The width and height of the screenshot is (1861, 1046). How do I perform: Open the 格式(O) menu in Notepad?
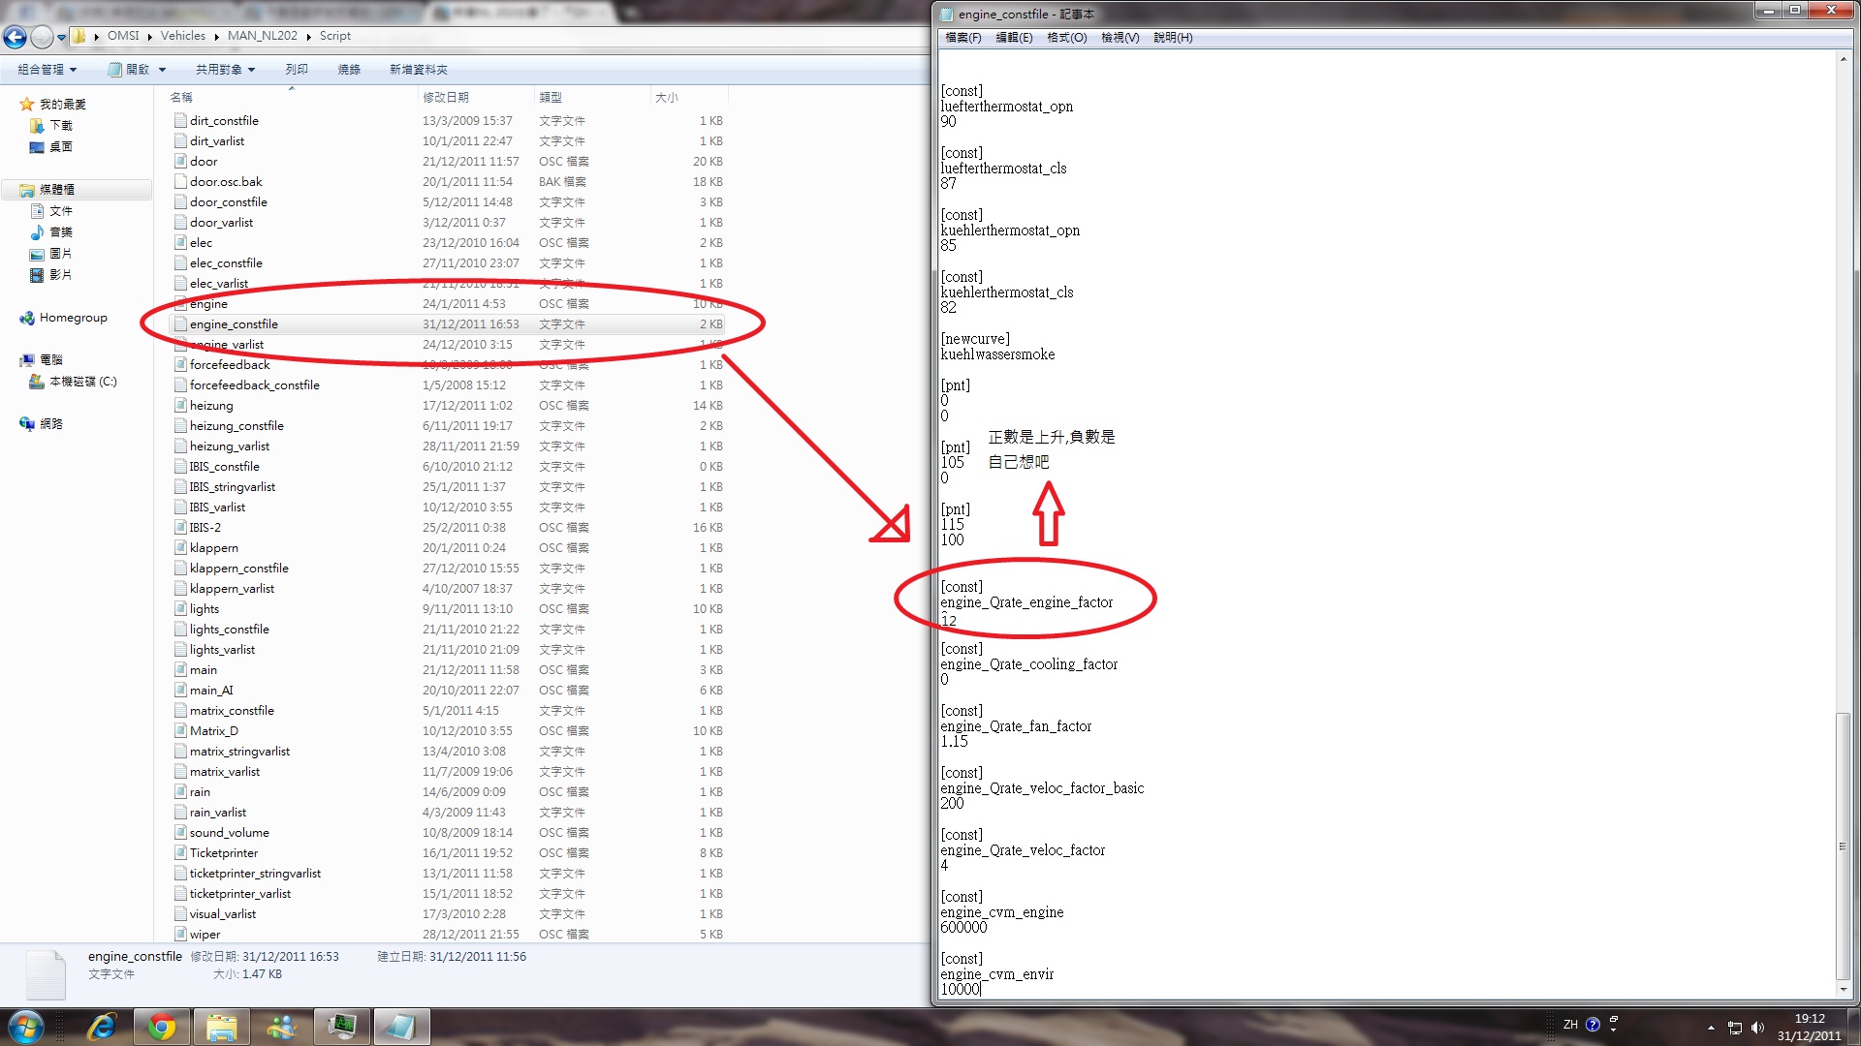point(1066,38)
